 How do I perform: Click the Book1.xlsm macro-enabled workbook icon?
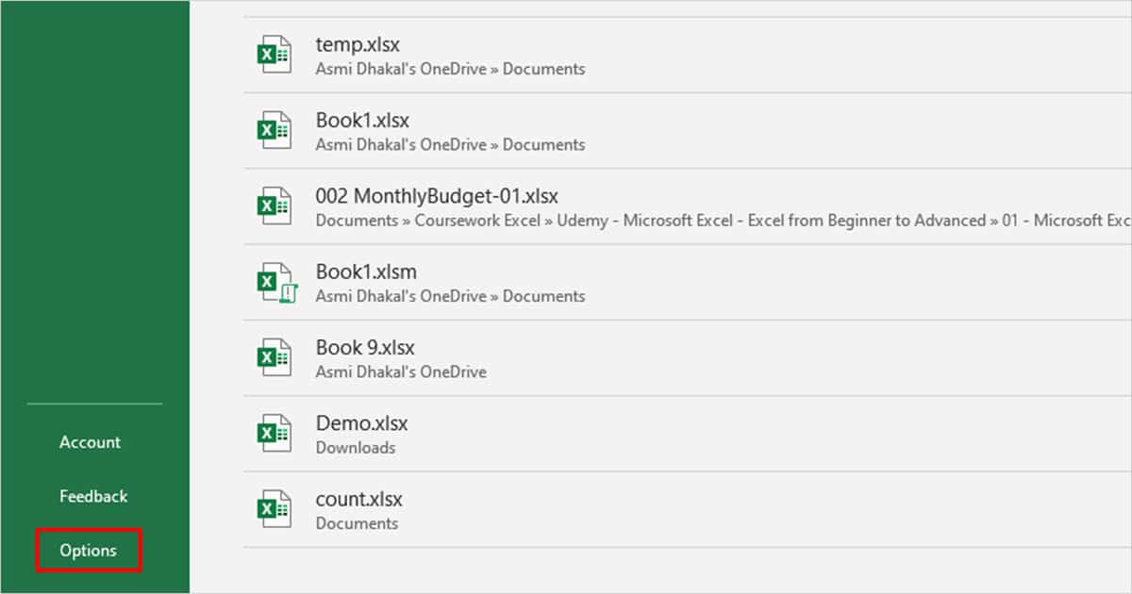point(274,281)
